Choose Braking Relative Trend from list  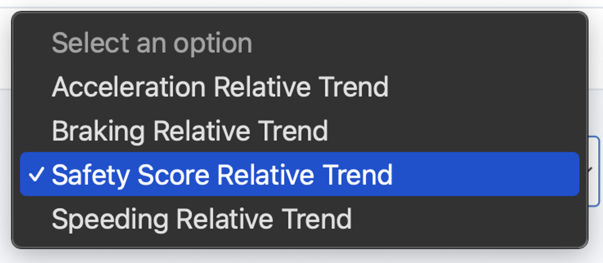[299, 130]
